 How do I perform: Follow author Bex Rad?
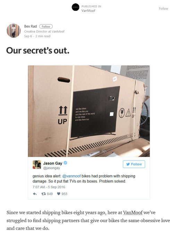click(x=46, y=26)
